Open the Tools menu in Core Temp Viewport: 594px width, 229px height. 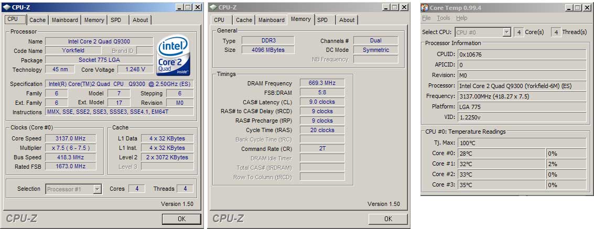[443, 18]
